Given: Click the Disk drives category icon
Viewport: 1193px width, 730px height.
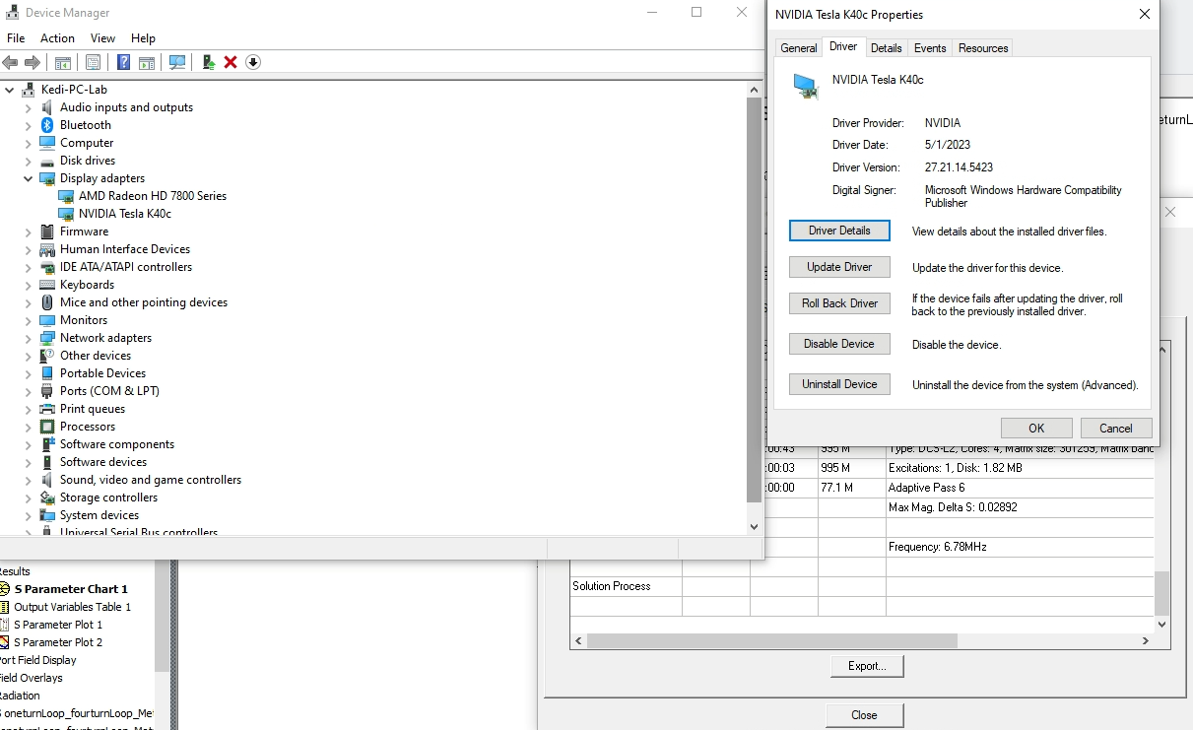Looking at the screenshot, I should [x=47, y=161].
